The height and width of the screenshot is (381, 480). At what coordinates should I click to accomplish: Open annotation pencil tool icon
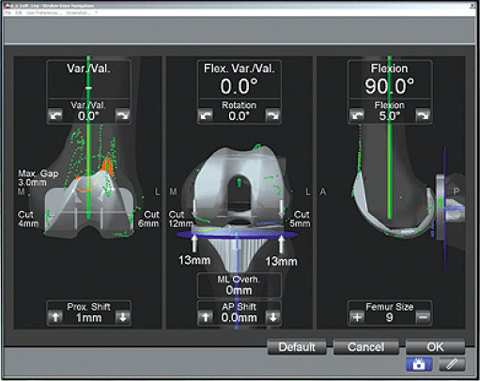[452, 364]
